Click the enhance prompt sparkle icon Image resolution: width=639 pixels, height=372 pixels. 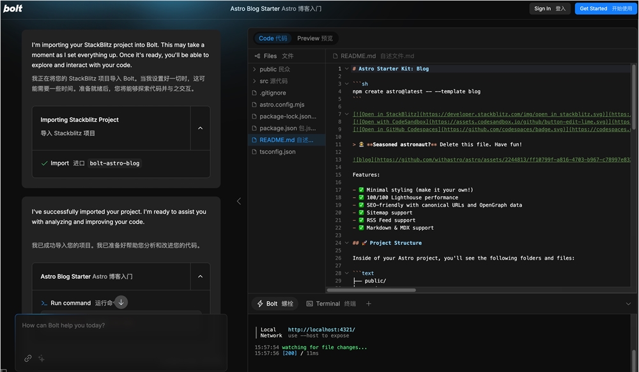[x=41, y=358]
